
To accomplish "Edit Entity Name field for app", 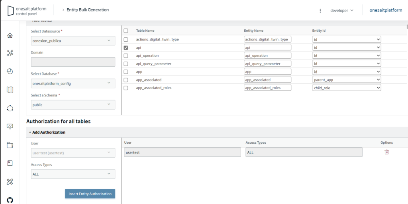I will click(x=267, y=71).
